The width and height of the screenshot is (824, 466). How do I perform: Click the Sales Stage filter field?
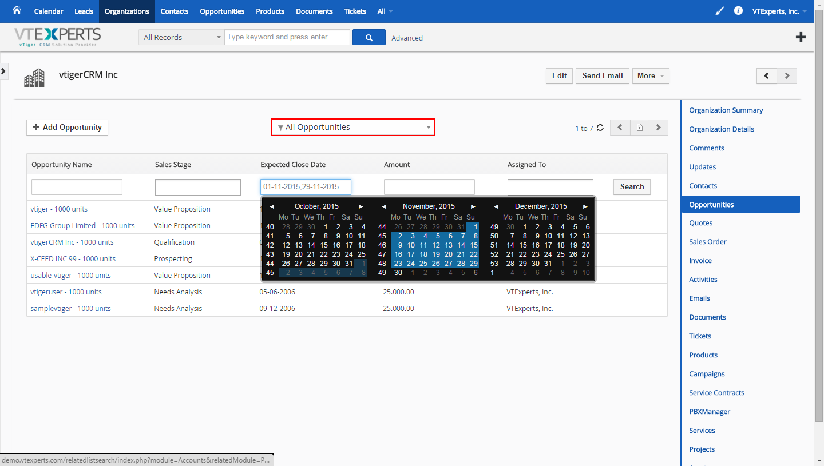pyautogui.click(x=198, y=187)
